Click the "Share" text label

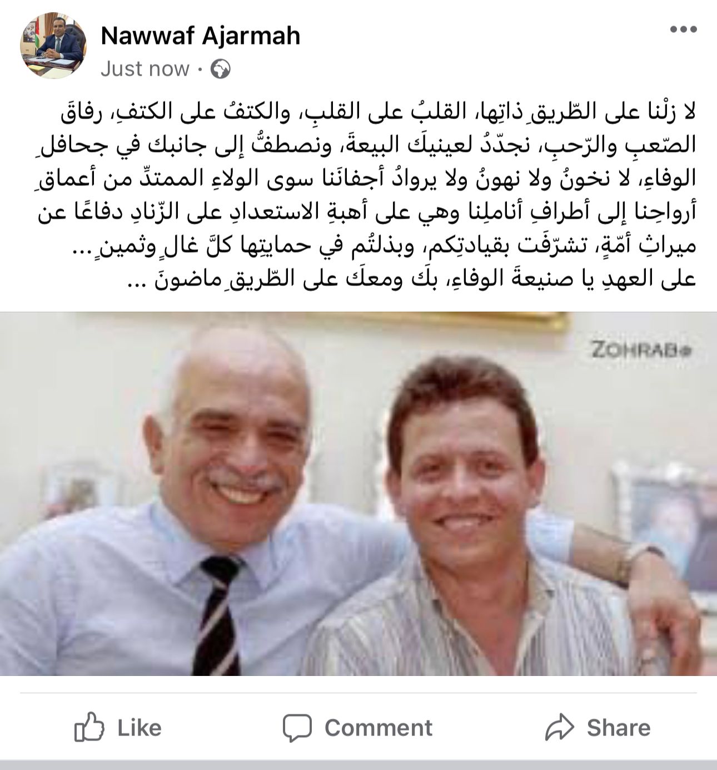[619, 728]
